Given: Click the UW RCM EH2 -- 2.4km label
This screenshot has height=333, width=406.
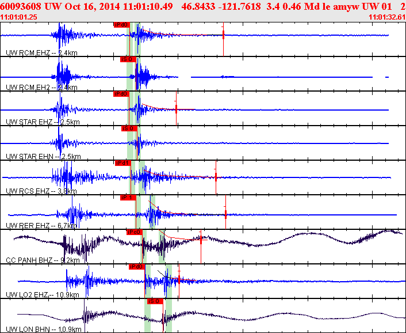Looking at the screenshot, I should (41, 88).
